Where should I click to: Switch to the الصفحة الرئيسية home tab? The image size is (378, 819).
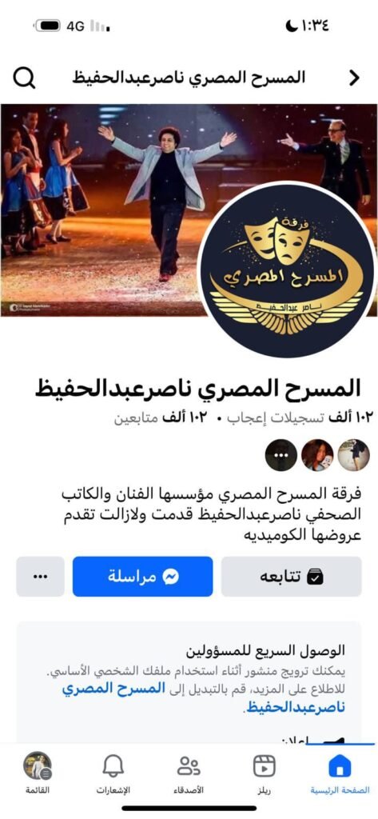coord(340,774)
